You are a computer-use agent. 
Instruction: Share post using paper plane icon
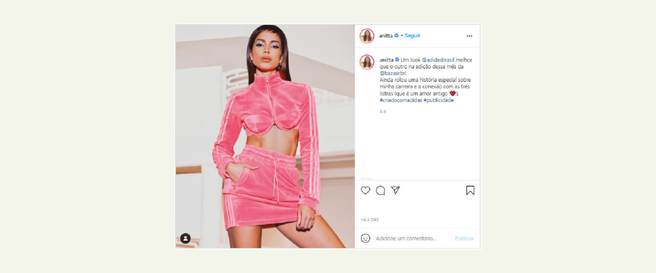[395, 190]
